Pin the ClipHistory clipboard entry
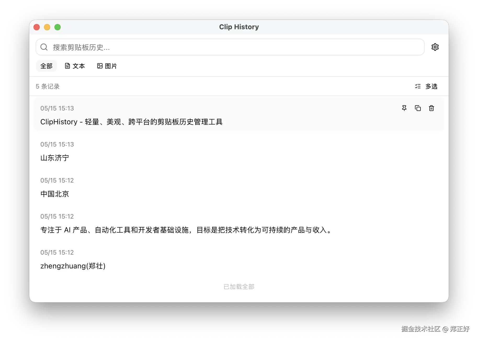The width and height of the screenshot is (478, 341). 404,108
